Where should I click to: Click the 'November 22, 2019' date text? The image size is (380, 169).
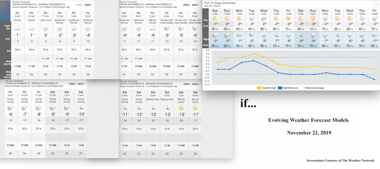pyautogui.click(x=309, y=133)
